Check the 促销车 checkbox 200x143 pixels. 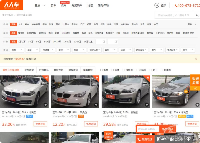coord(137,70)
